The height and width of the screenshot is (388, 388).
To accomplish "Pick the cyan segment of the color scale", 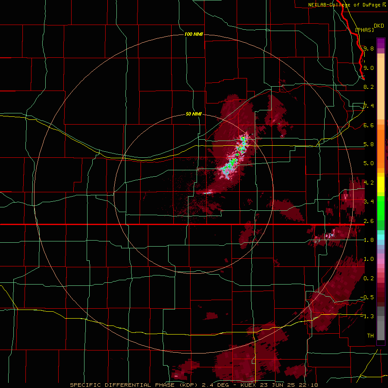I will click(x=381, y=237).
